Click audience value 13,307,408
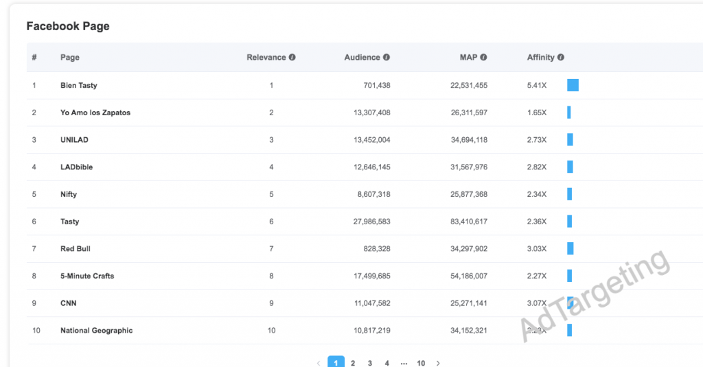The width and height of the screenshot is (703, 367). pos(372,113)
